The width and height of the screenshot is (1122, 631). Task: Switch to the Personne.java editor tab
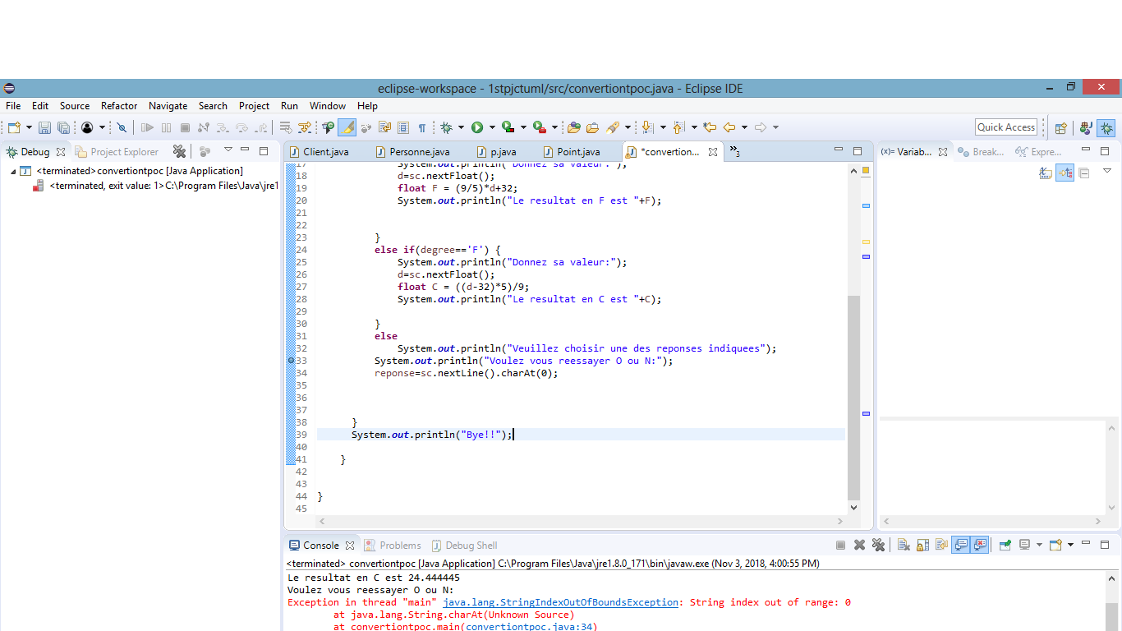418,152
